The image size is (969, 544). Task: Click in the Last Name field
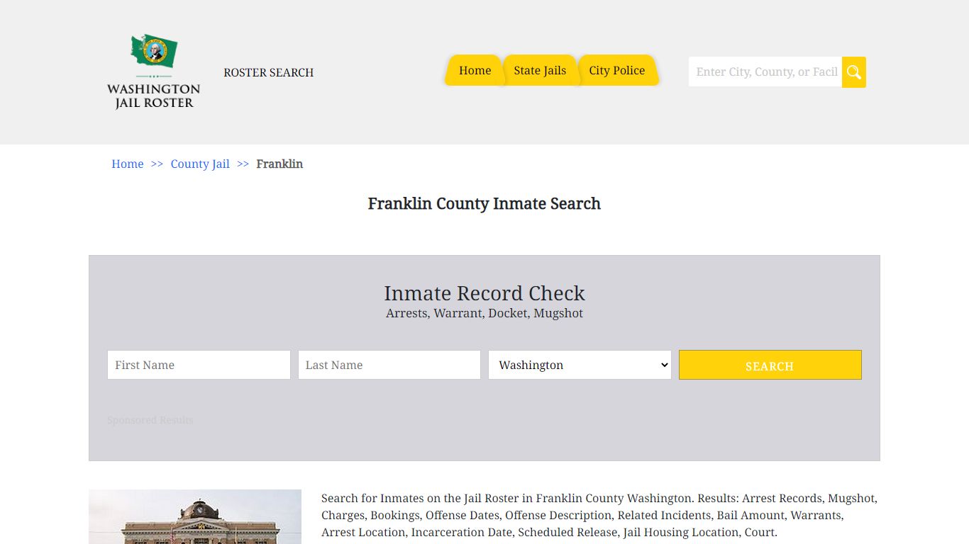[x=389, y=365]
